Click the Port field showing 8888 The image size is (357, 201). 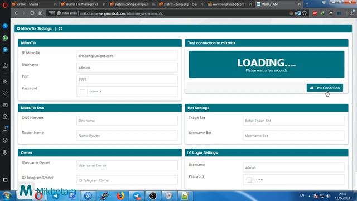[127, 79]
